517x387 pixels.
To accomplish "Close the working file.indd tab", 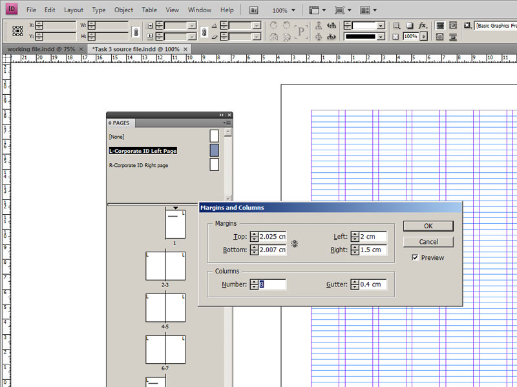I will [x=81, y=49].
